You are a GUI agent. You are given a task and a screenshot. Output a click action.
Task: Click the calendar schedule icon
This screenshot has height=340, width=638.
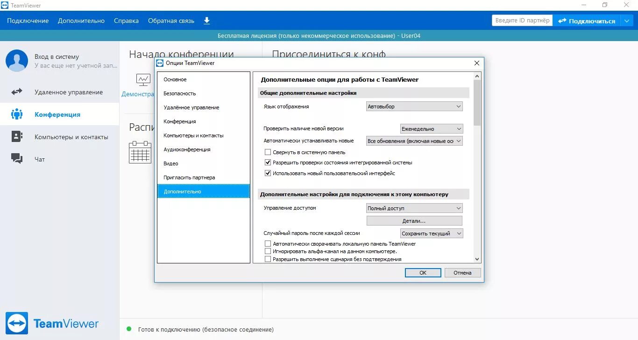[x=140, y=152]
